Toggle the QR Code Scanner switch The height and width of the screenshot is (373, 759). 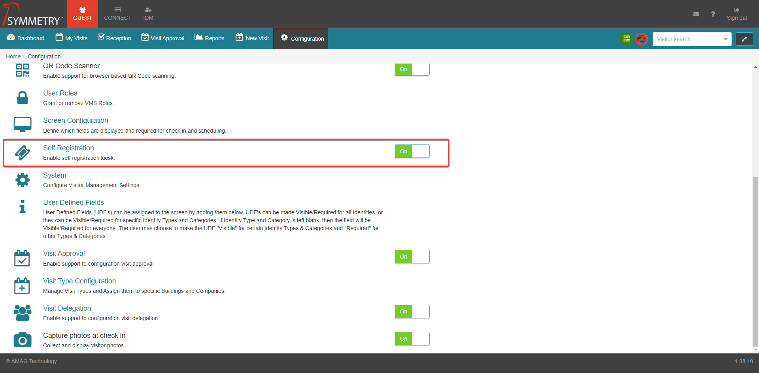click(412, 69)
